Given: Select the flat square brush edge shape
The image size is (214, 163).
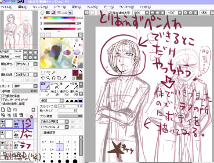Looking at the screenshot, I should pyautogui.click(x=80, y=101).
